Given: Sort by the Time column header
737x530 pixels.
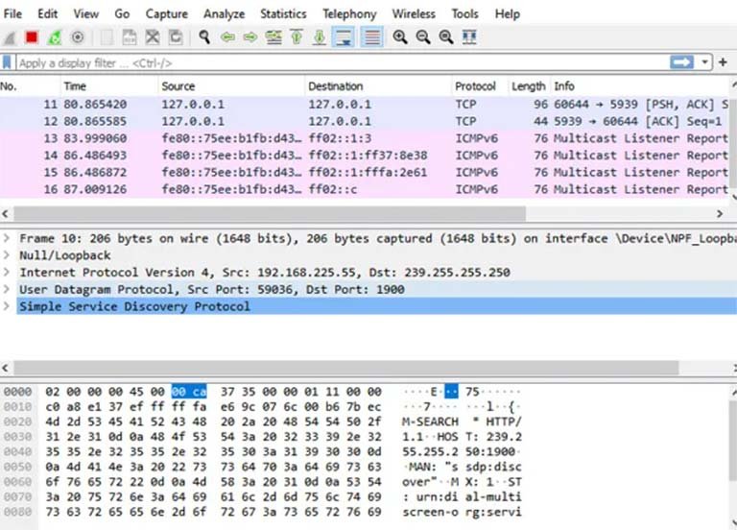Looking at the screenshot, I should 109,86.
